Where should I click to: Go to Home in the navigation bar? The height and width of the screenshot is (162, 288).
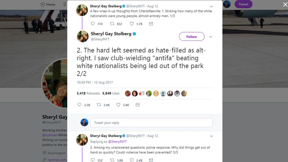(x=48, y=4)
